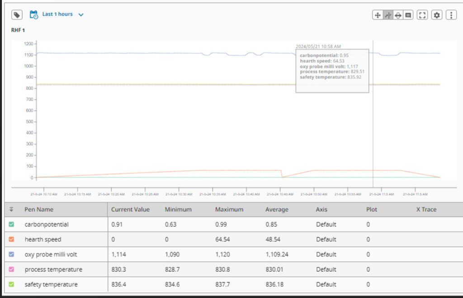The image size is (463, 298).
Task: Open the calendar time picker icon
Action: click(33, 14)
